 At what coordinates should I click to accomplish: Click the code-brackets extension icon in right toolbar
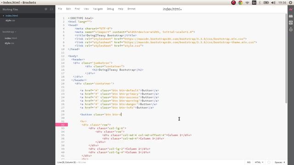291,22
